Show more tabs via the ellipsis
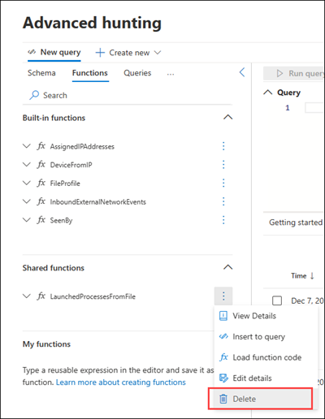 coord(171,73)
